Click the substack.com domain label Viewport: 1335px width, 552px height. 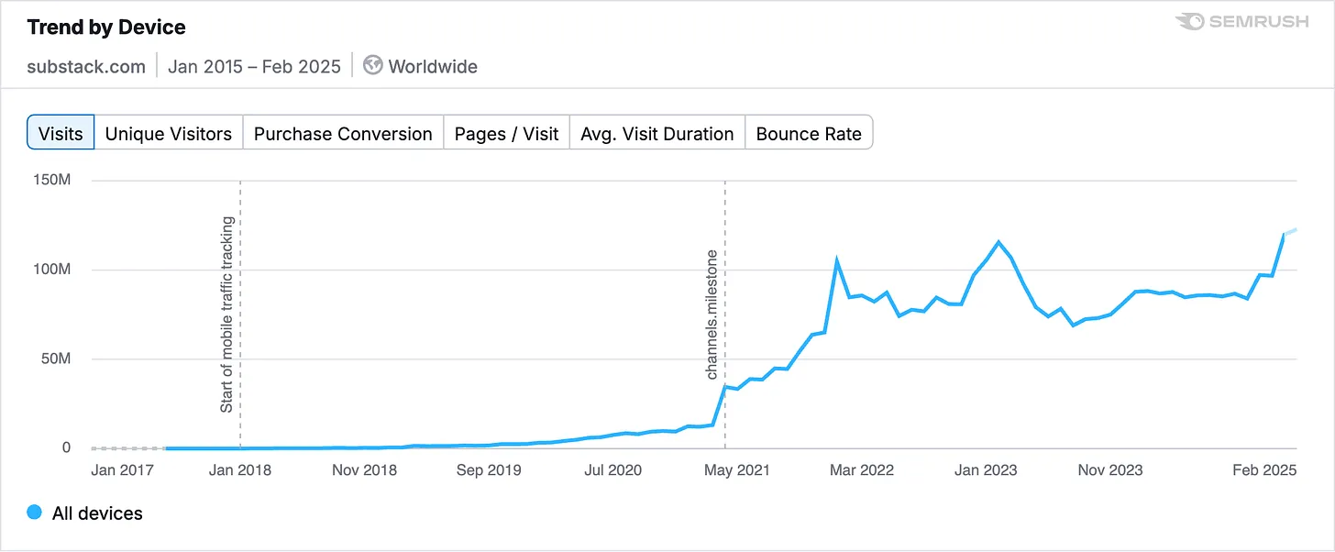pyautogui.click(x=85, y=66)
